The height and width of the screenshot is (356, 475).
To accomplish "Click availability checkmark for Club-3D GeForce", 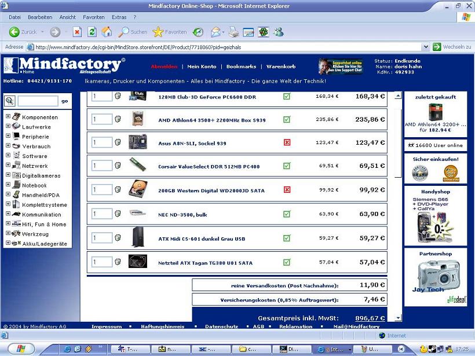I will click(287, 96).
